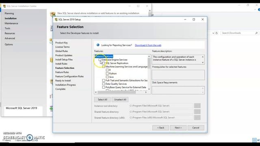Screen dimensions: 260x146
Task: Click right arrow of features horizontal scrollbar
Action: point(146,92)
